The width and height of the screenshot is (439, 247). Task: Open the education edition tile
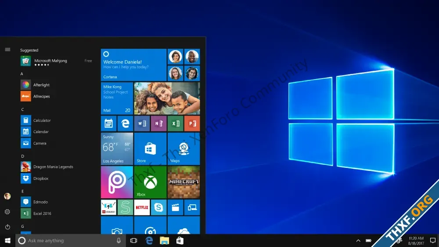pyautogui.click(x=108, y=207)
